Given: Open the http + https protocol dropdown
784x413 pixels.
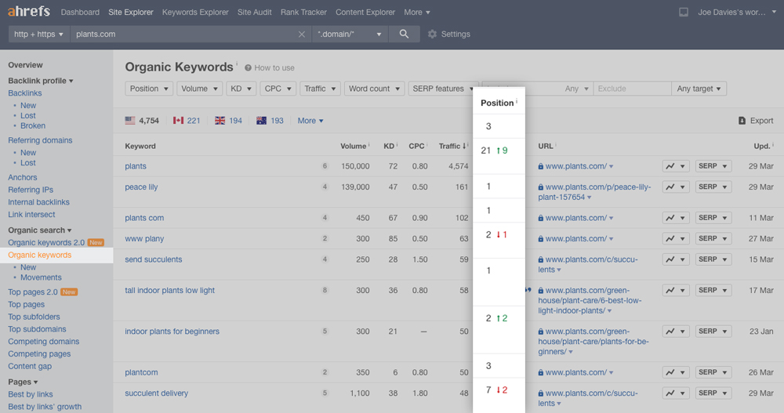Looking at the screenshot, I should 39,34.
